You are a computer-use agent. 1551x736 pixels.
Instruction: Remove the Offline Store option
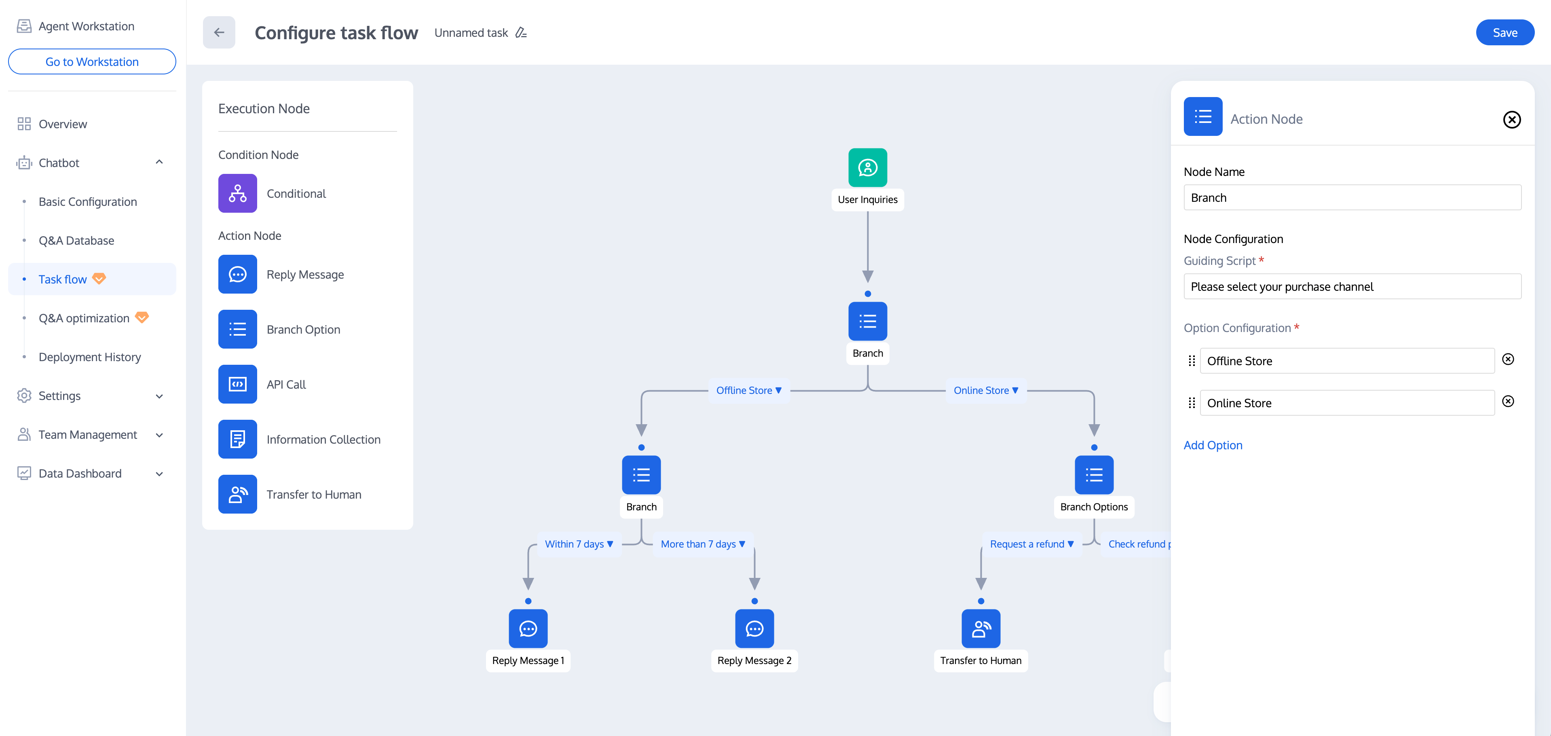pyautogui.click(x=1508, y=360)
